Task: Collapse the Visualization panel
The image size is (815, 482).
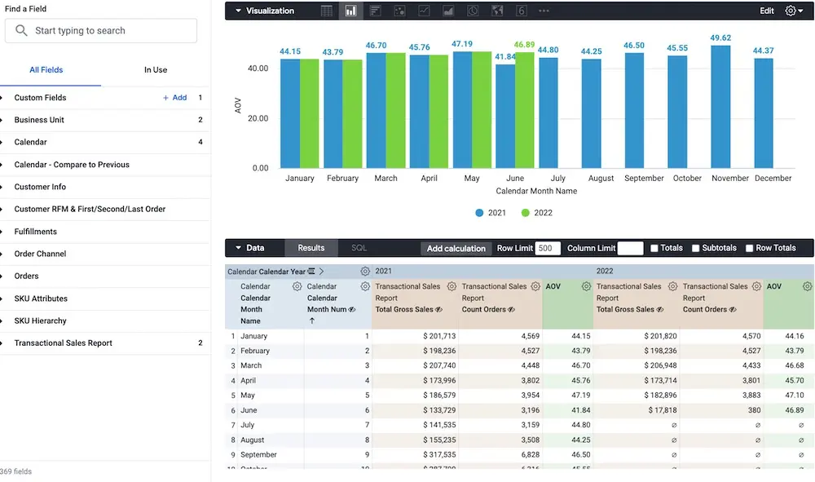Action: tap(236, 11)
